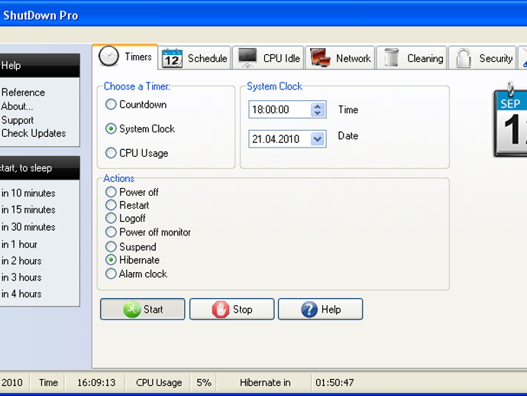This screenshot has height=396, width=527.
Task: Open About... in the Help panel
Action: coord(17,106)
